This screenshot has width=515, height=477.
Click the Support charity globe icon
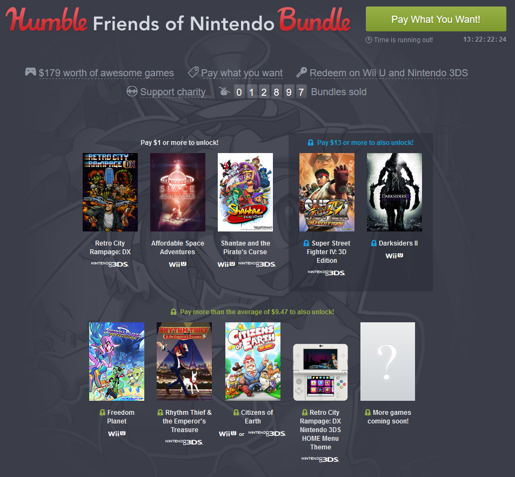(132, 91)
